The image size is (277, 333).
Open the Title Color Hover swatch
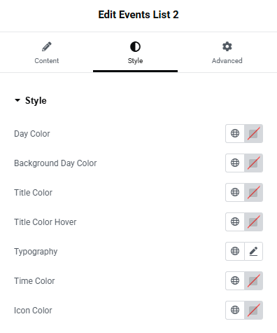coord(253,222)
